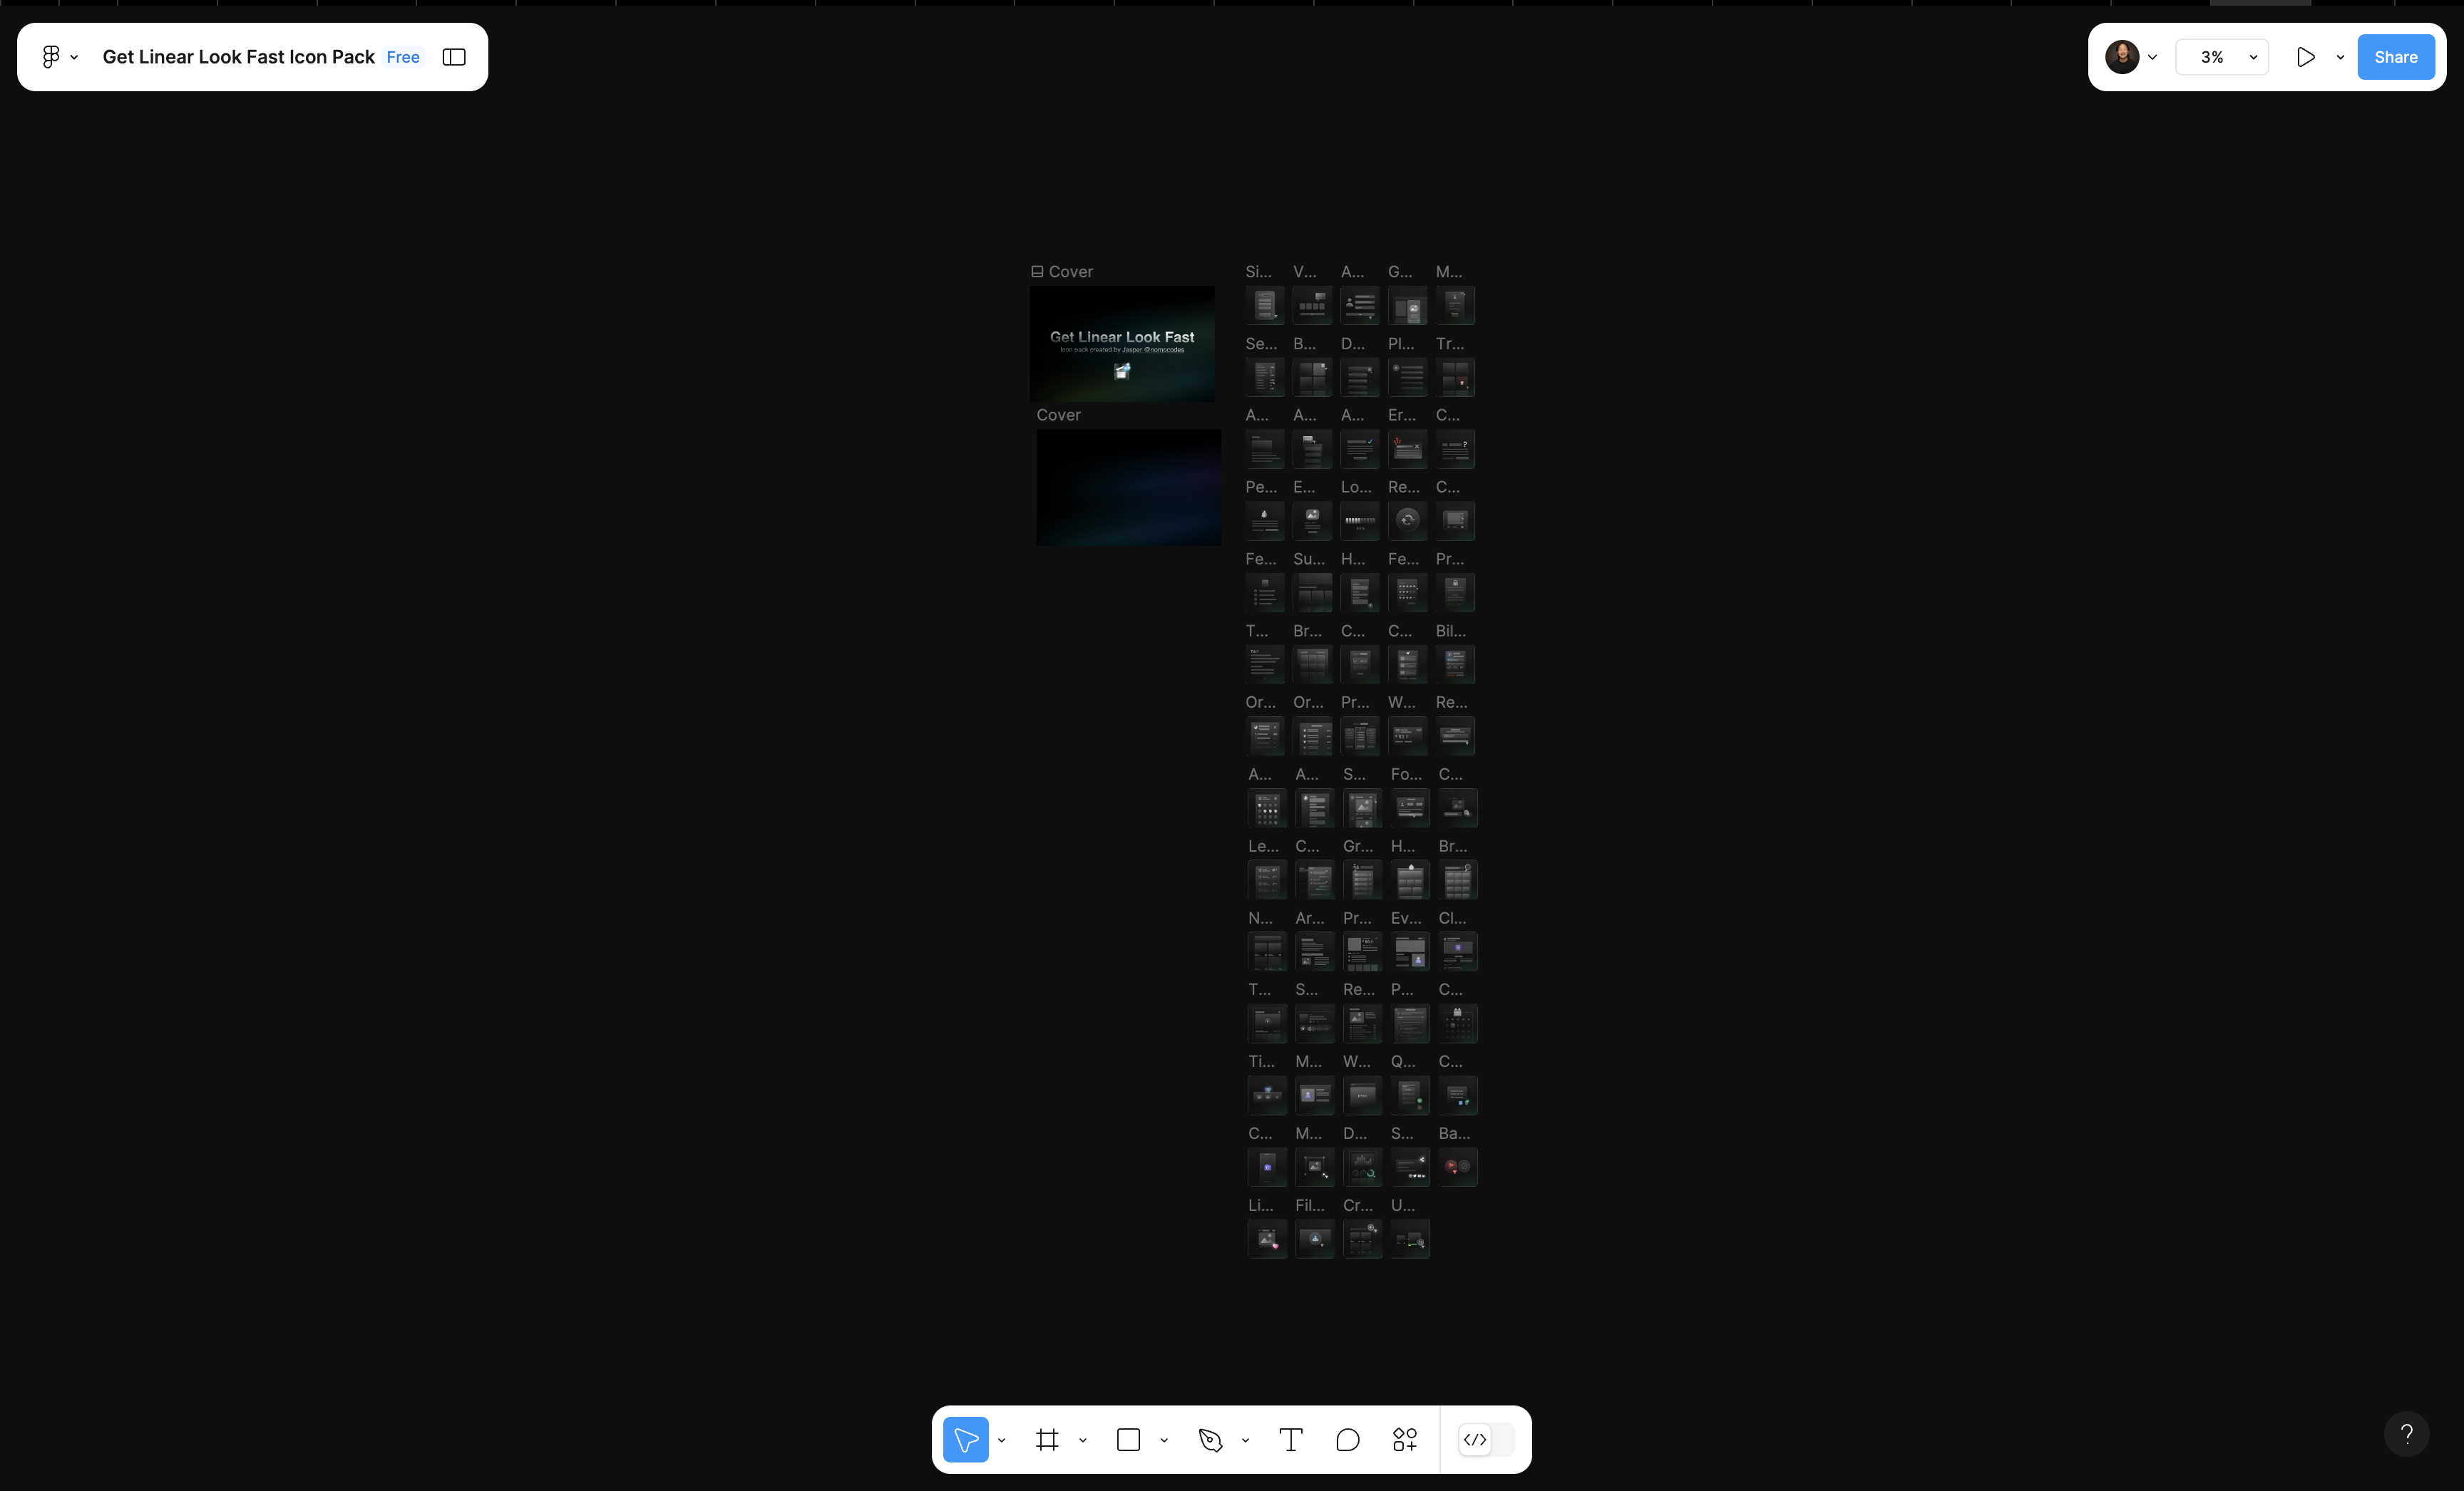Click the file title Get Linear Look Fast Icon Pack
Viewport: 2464px width, 1491px height.
click(x=238, y=57)
